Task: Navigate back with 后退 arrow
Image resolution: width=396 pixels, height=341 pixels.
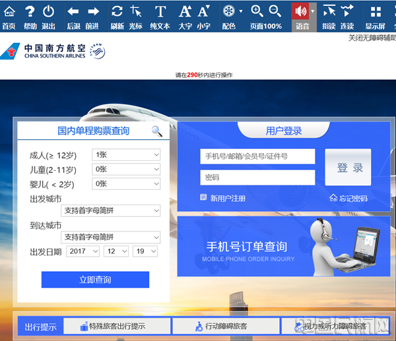Action: click(73, 12)
